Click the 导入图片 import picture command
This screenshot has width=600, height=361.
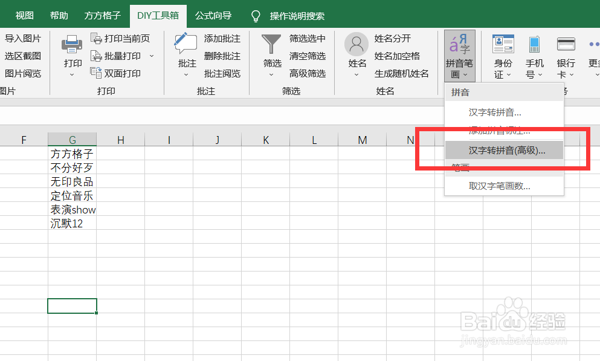[24, 37]
